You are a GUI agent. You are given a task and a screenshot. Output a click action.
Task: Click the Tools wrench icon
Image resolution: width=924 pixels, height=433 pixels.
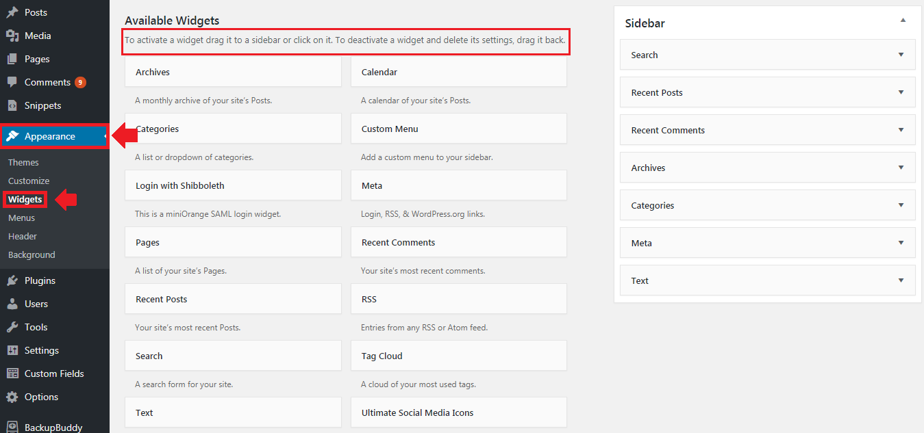pos(12,327)
